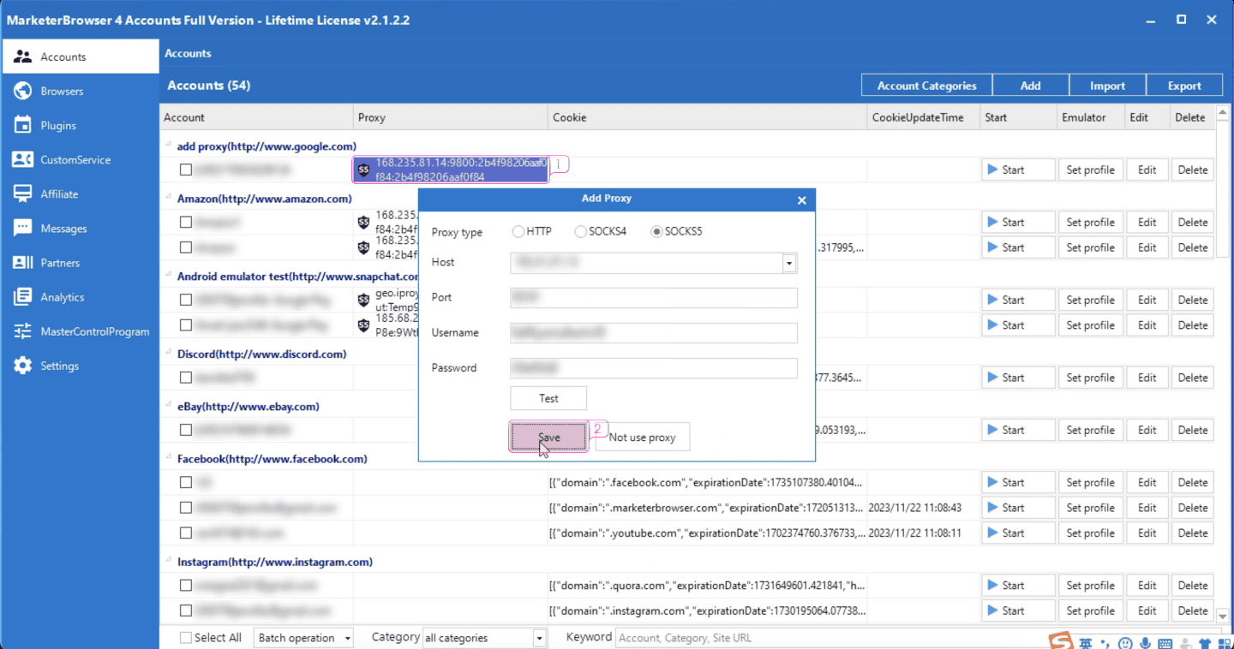Tick the checkbox in the add proxy google row
This screenshot has height=649, width=1234.
coord(186,170)
